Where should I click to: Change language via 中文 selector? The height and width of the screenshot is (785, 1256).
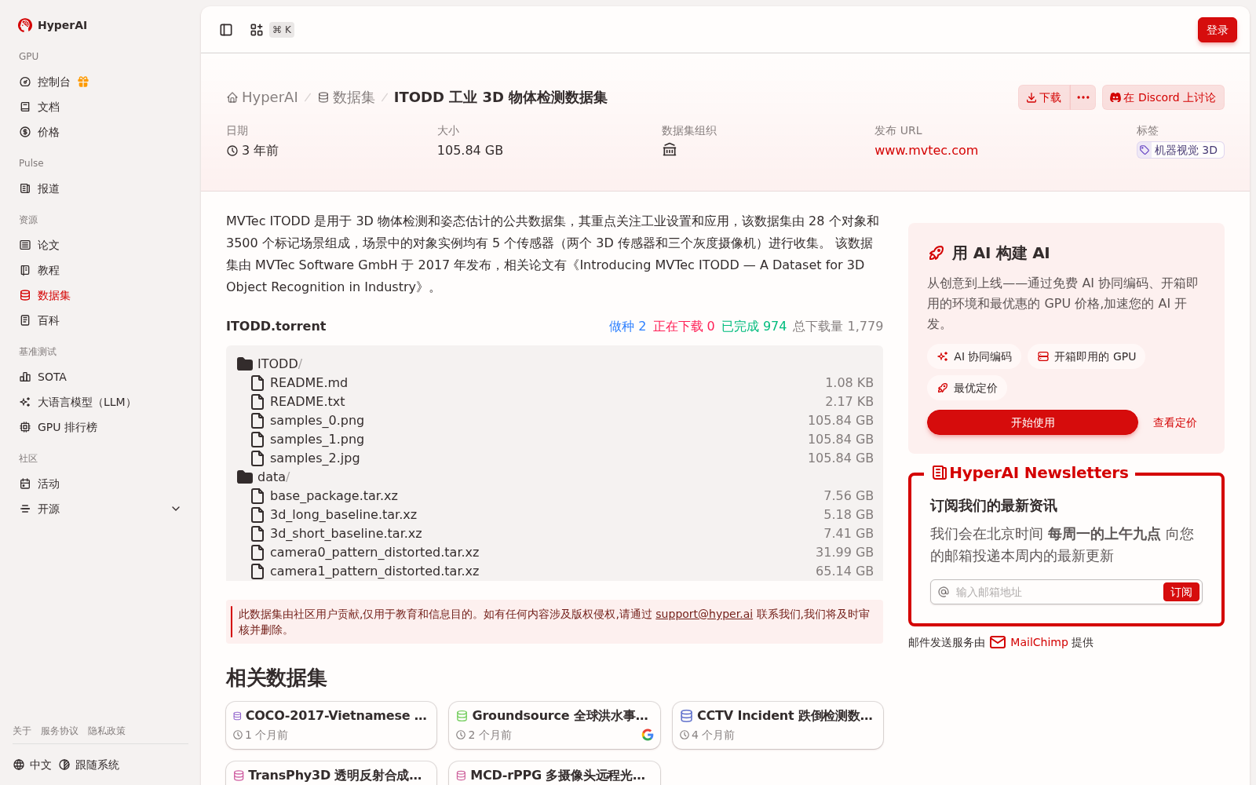point(32,765)
